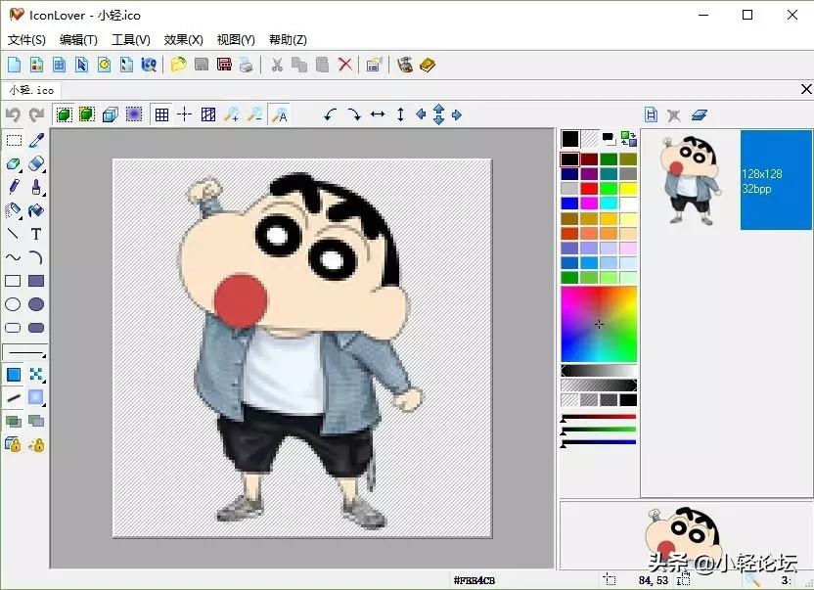This screenshot has width=814, height=590.
Task: Select the empty ellipse shape tool
Action: [14, 304]
